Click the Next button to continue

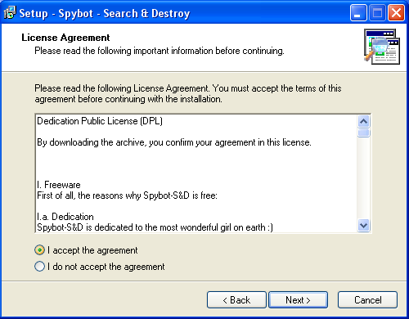298,300
